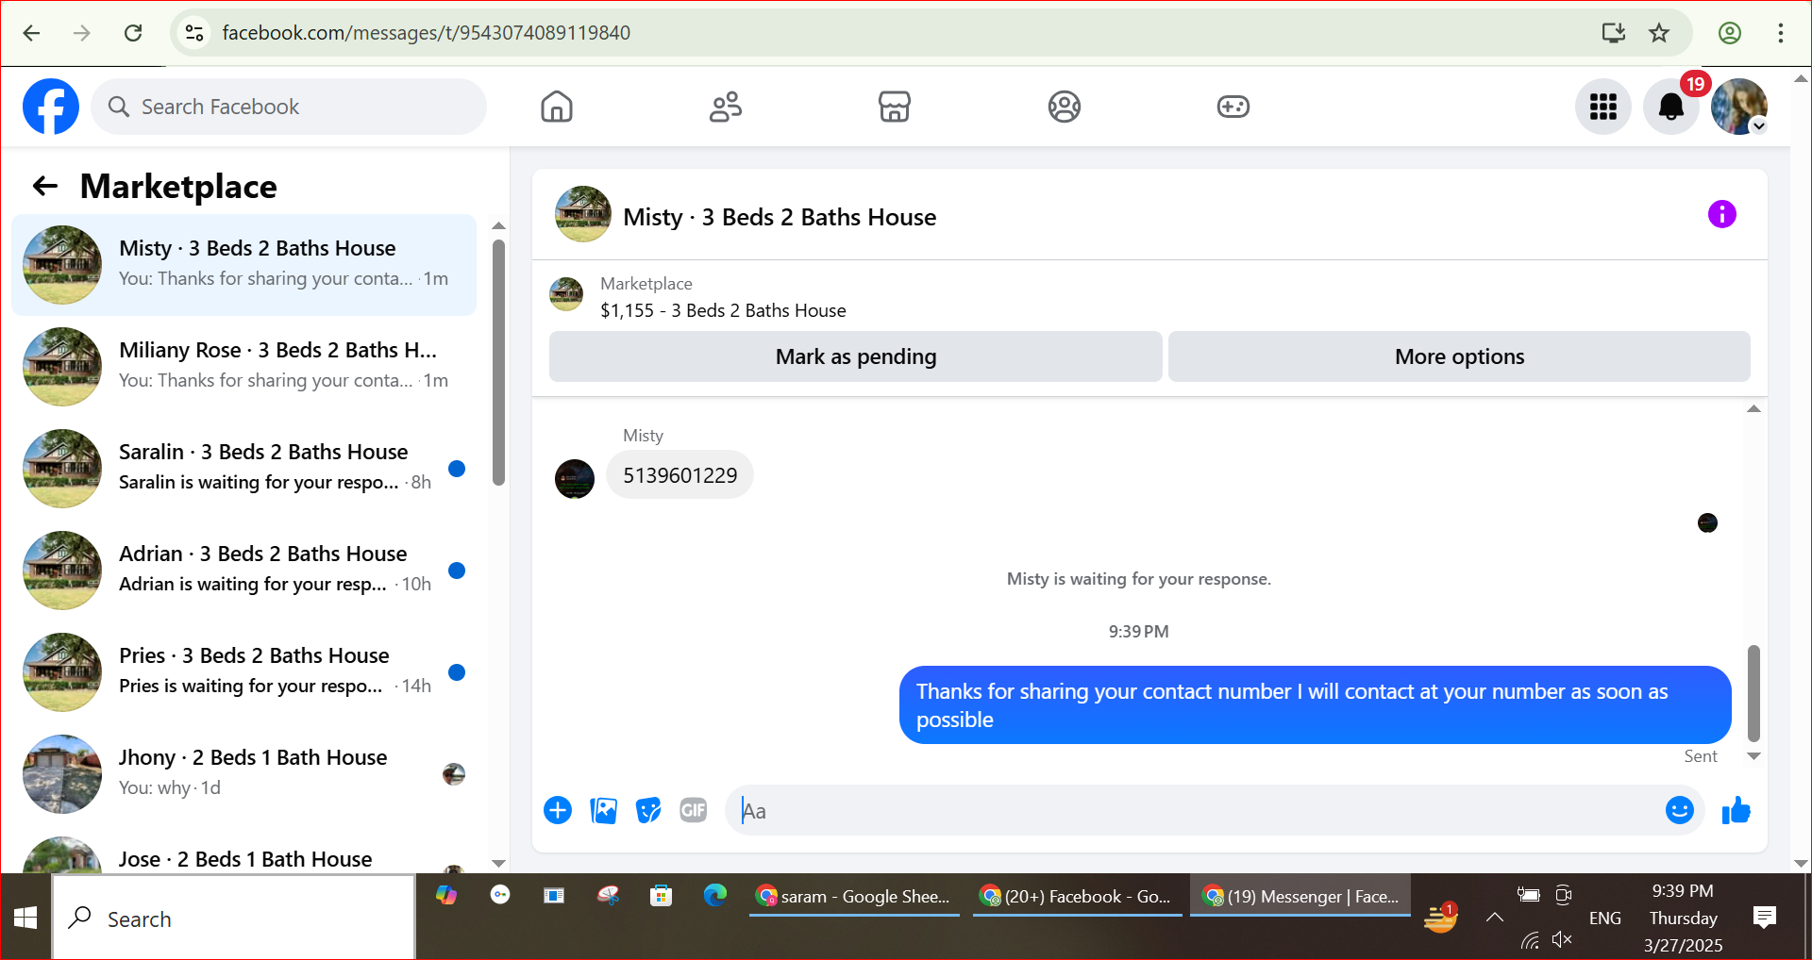Click the unread blue dot on Adrian row
Image resolution: width=1812 pixels, height=960 pixels.
pyautogui.click(x=457, y=571)
